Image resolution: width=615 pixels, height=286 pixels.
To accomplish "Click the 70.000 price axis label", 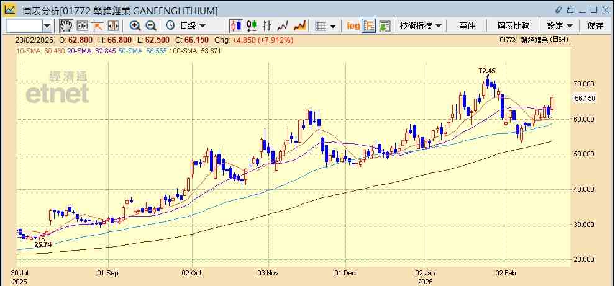I will pyautogui.click(x=585, y=84).
